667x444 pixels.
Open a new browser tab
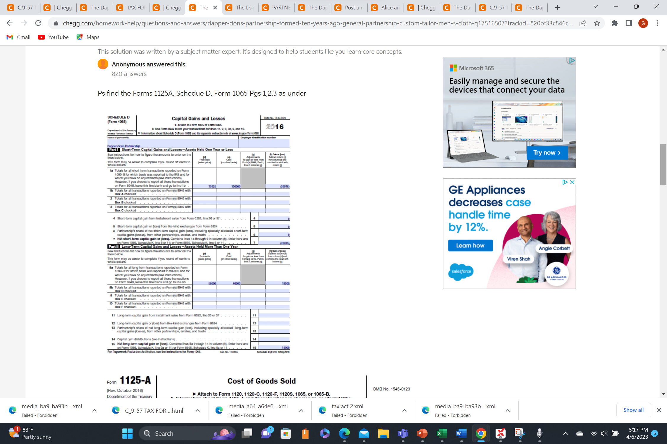557,8
